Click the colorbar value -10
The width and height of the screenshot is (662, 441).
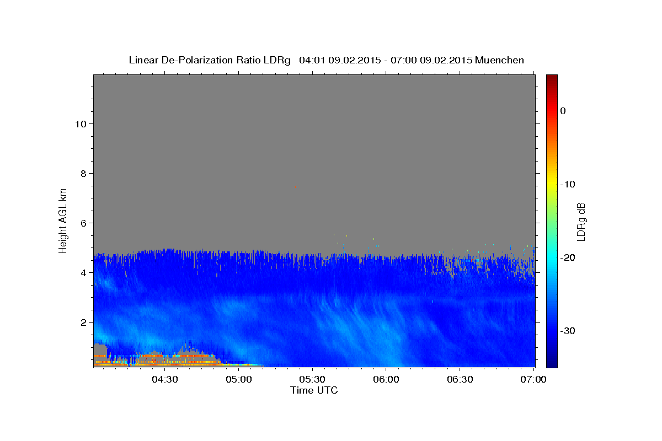tap(568, 184)
